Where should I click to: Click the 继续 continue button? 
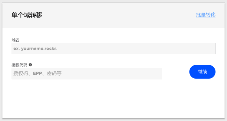click(202, 72)
